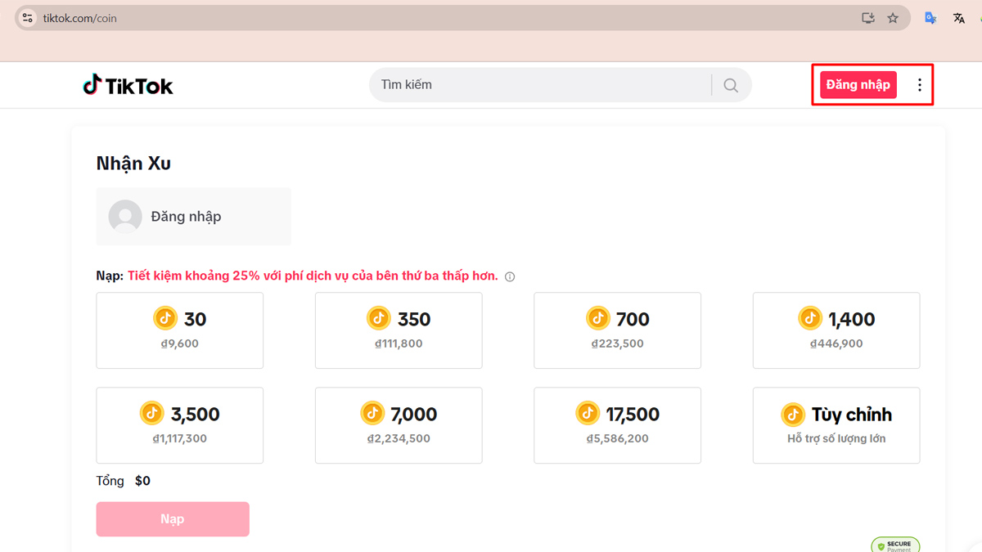Image resolution: width=982 pixels, height=552 pixels.
Task: Click the price ₫2,234,500
Action: pyautogui.click(x=399, y=438)
